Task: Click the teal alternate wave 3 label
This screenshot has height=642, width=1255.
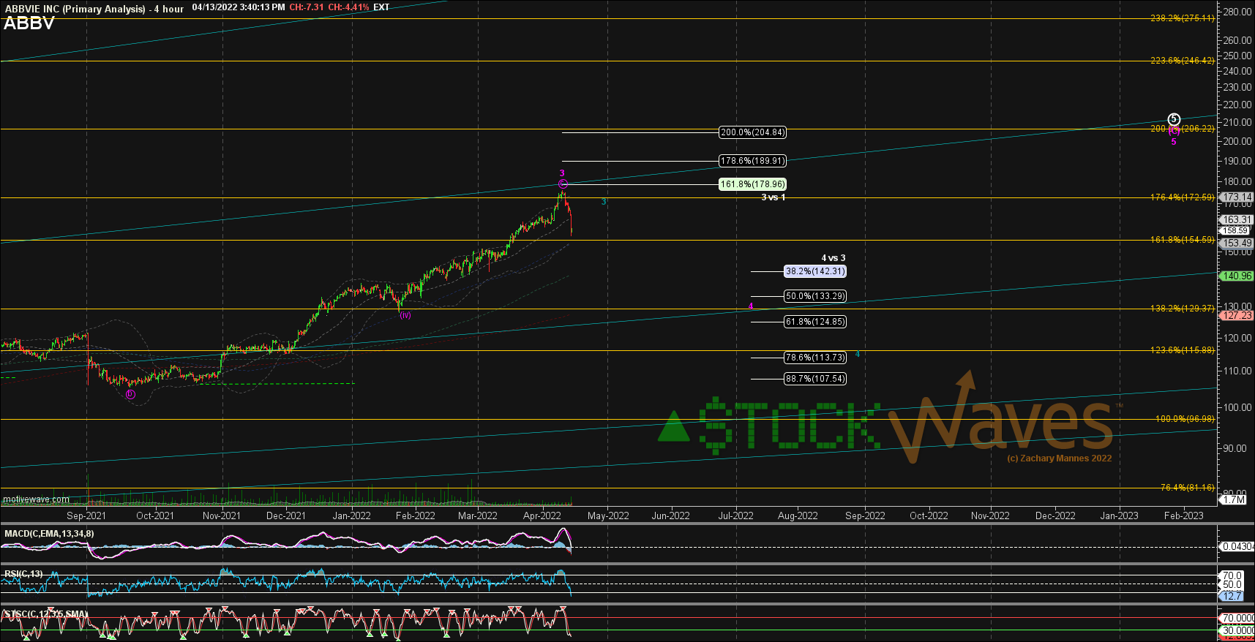Action: (x=604, y=202)
